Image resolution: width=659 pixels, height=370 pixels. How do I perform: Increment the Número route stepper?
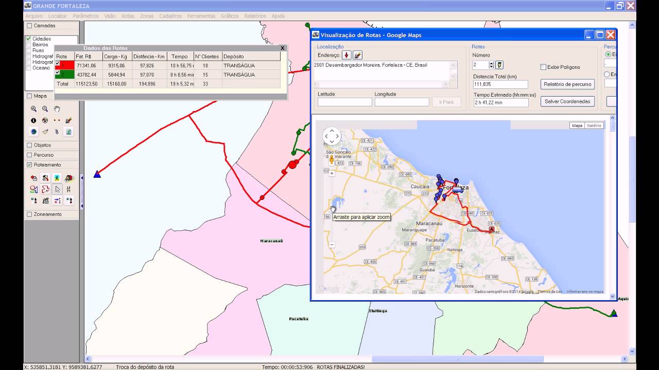pyautogui.click(x=492, y=63)
